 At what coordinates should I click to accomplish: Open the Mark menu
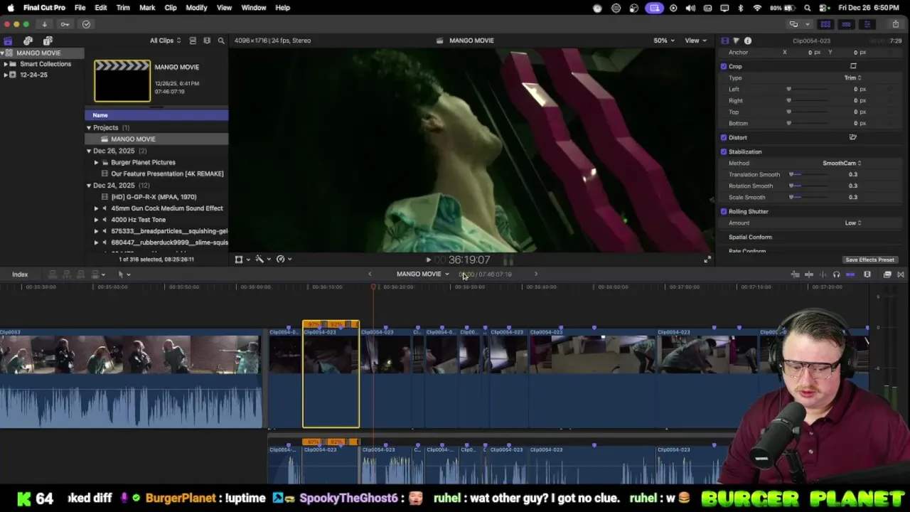coord(147,8)
